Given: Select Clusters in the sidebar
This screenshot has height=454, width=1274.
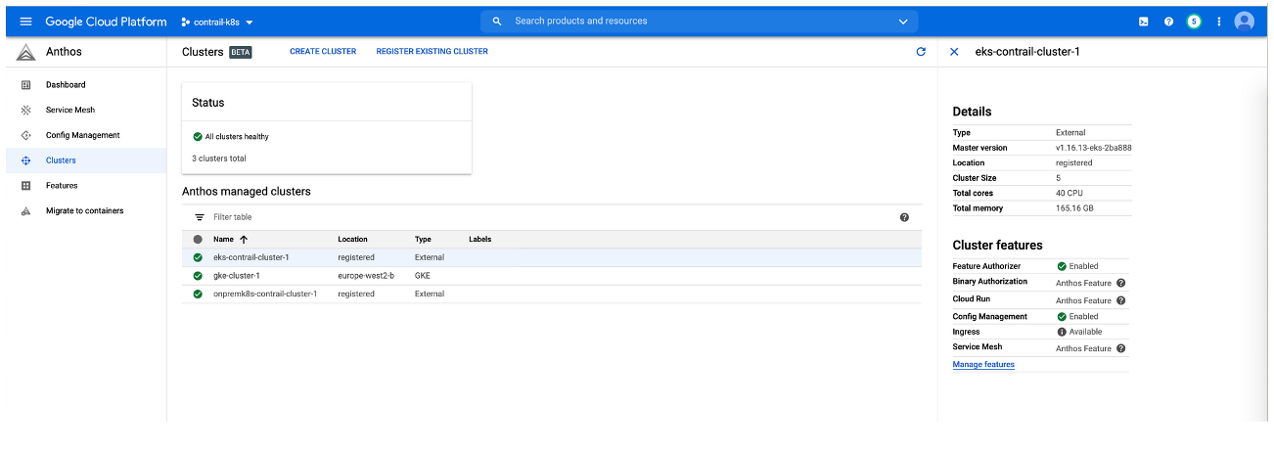Looking at the screenshot, I should [61, 160].
